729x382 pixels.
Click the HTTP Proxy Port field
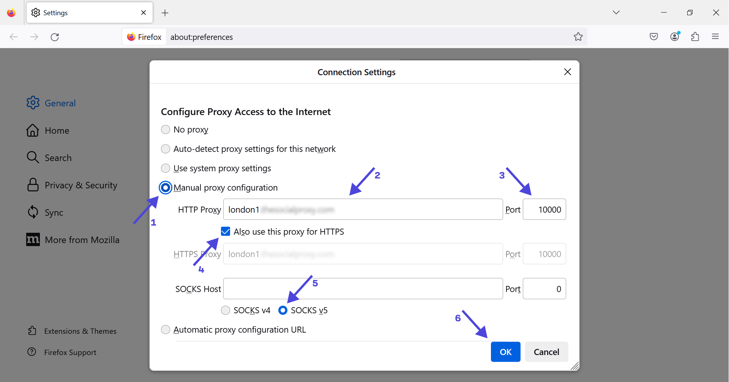544,209
